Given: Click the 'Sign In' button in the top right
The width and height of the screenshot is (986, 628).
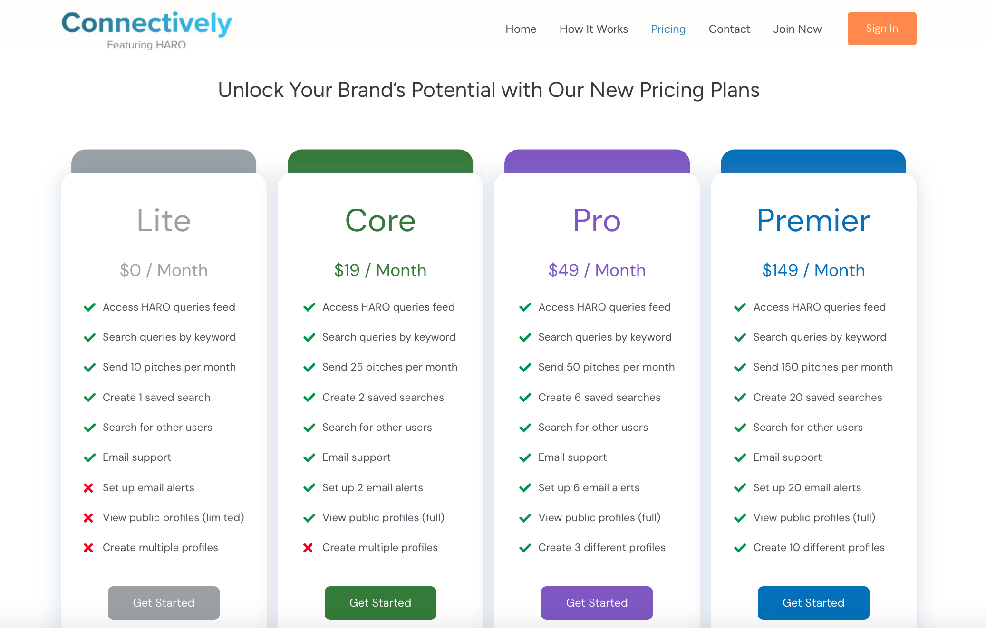Looking at the screenshot, I should (880, 29).
